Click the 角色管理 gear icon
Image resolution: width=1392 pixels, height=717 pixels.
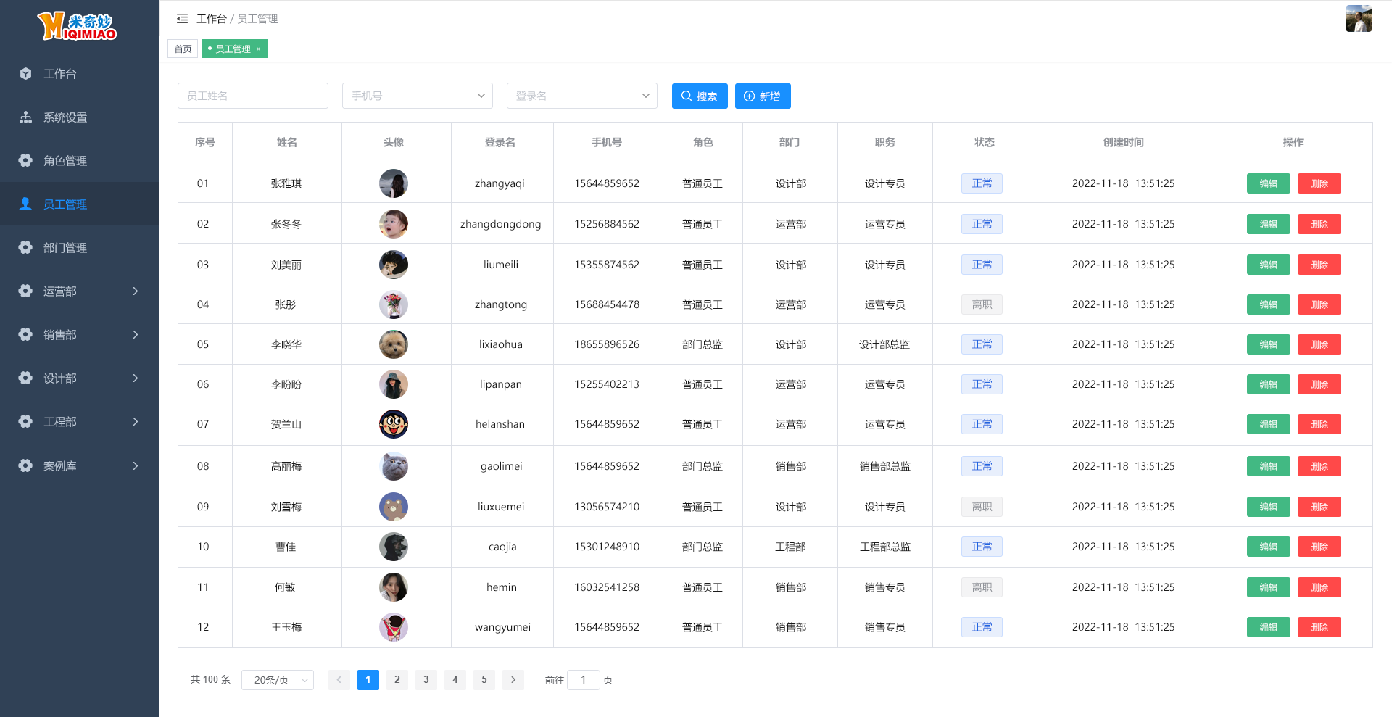[x=25, y=160]
